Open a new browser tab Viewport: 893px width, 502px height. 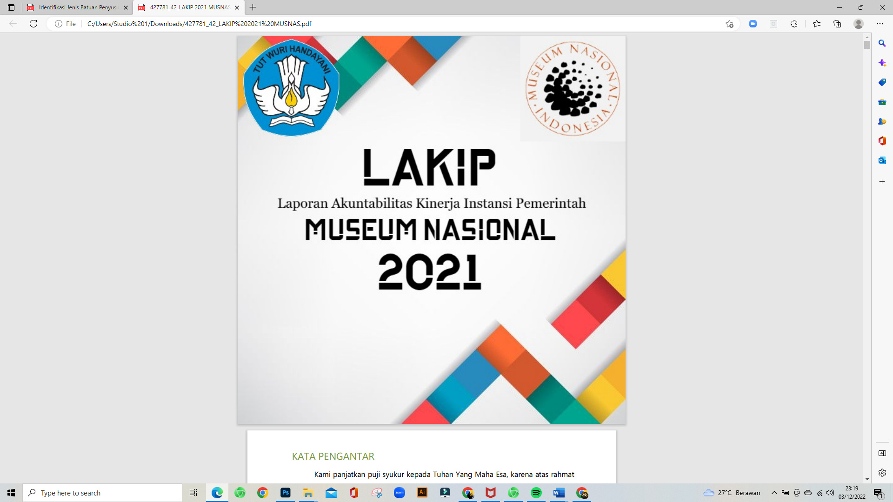[x=253, y=7]
